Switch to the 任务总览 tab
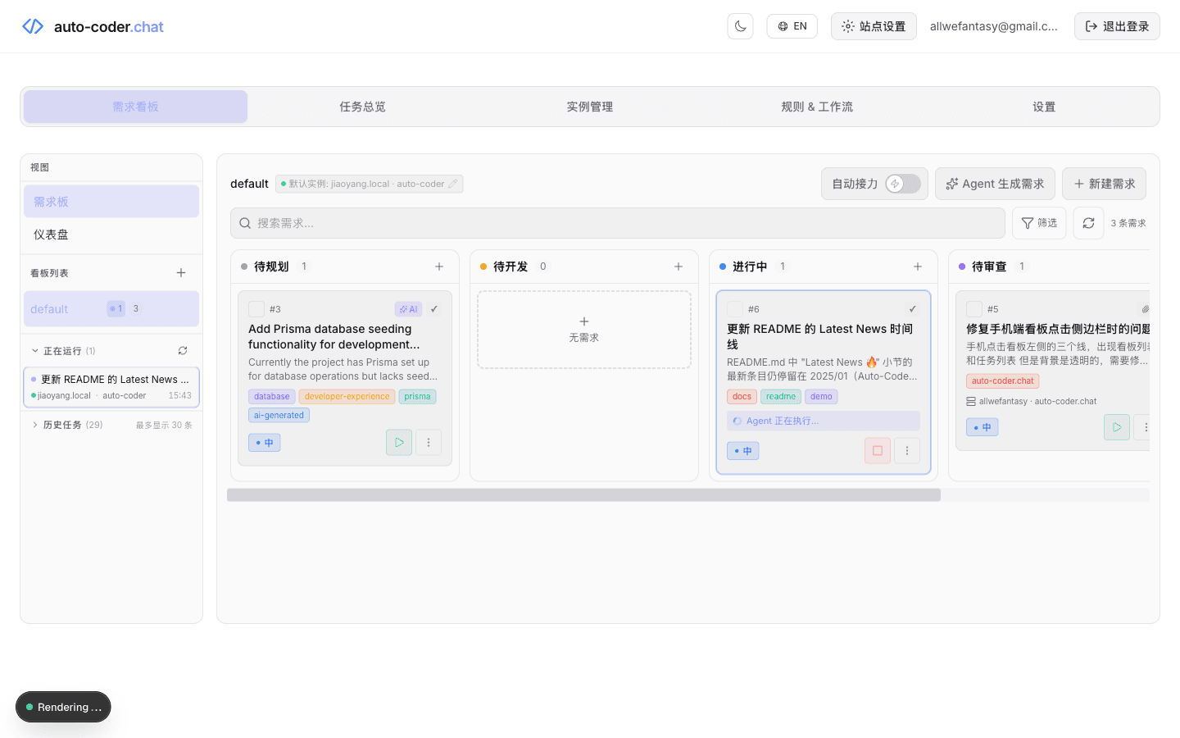 (x=362, y=107)
